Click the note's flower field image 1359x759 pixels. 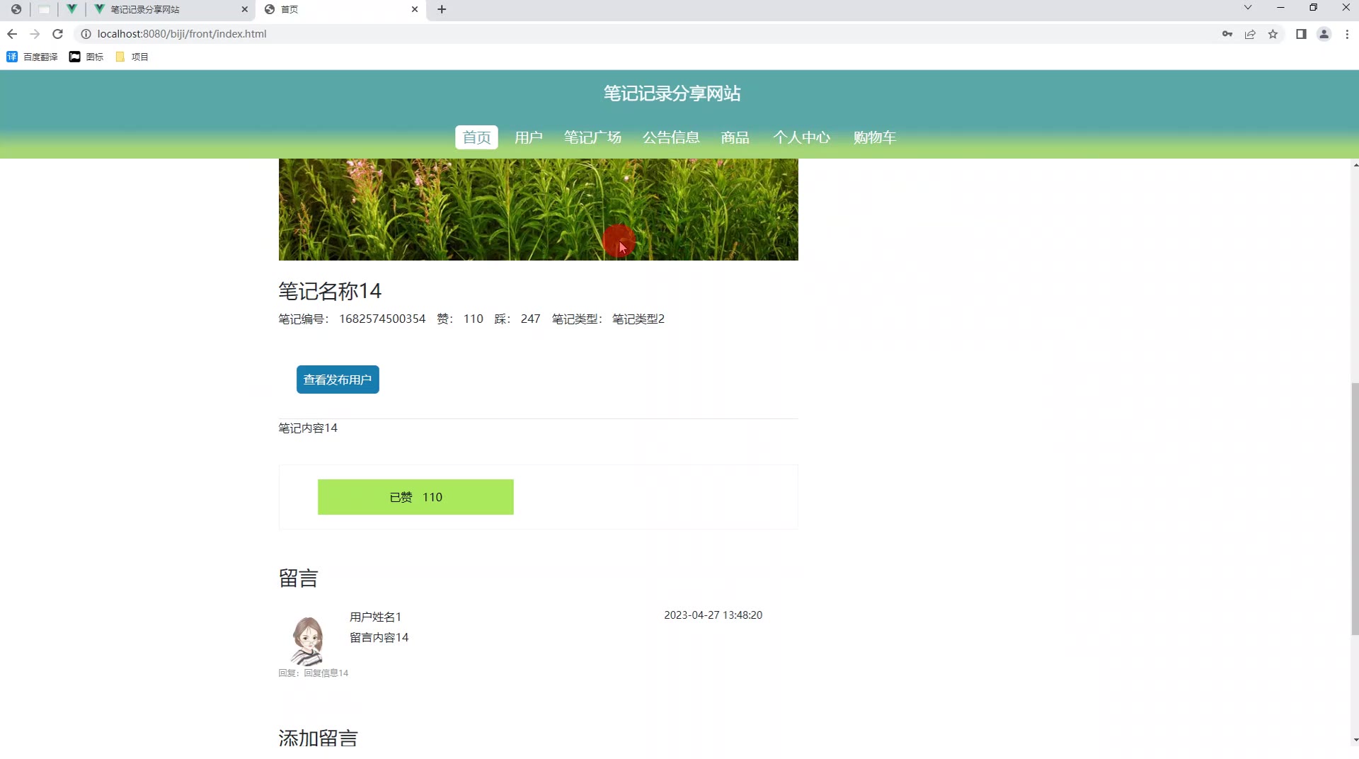tap(538, 209)
